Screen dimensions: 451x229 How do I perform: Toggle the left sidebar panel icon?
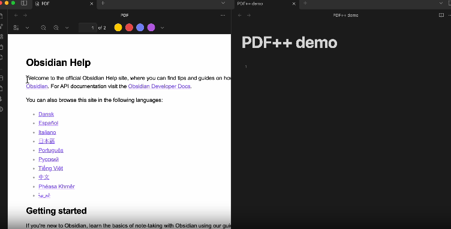24,3
